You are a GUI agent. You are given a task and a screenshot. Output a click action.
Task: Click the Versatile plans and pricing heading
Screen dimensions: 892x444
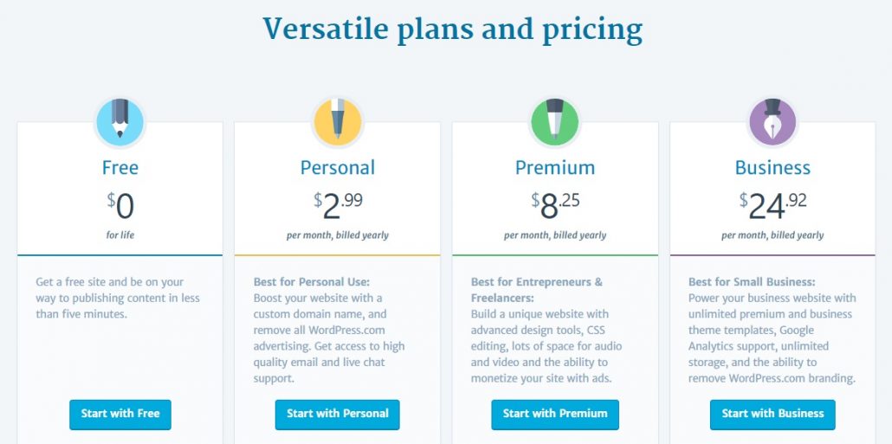pos(452,29)
